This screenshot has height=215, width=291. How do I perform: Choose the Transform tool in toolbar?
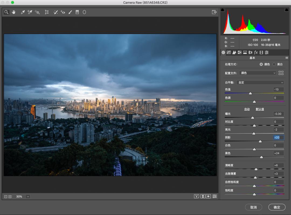47,12
